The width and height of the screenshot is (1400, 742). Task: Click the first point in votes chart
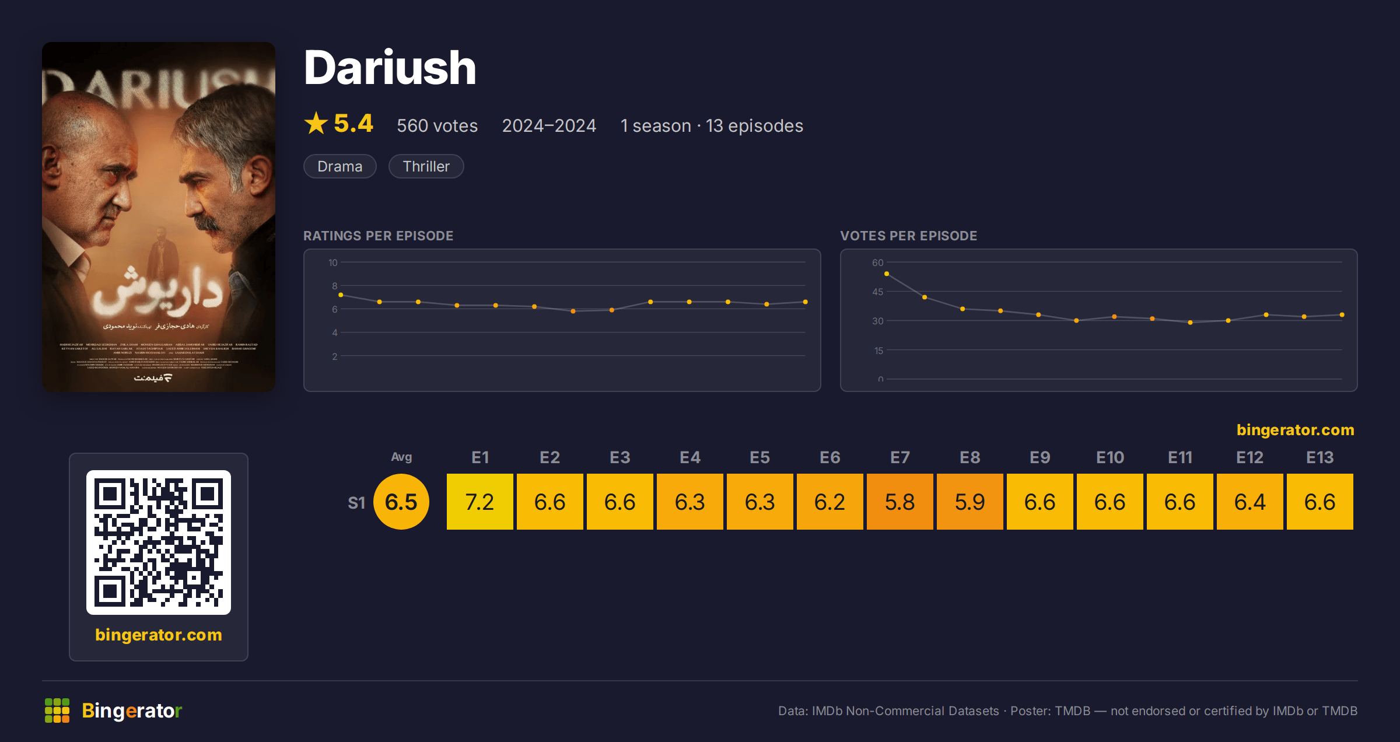pyautogui.click(x=887, y=274)
